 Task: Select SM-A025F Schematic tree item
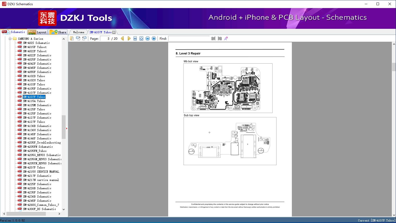pos(37,59)
